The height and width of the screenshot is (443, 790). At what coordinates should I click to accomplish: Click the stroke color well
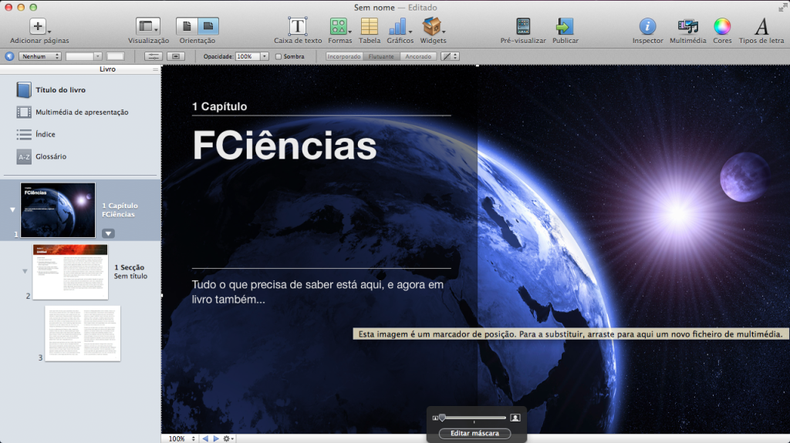115,56
